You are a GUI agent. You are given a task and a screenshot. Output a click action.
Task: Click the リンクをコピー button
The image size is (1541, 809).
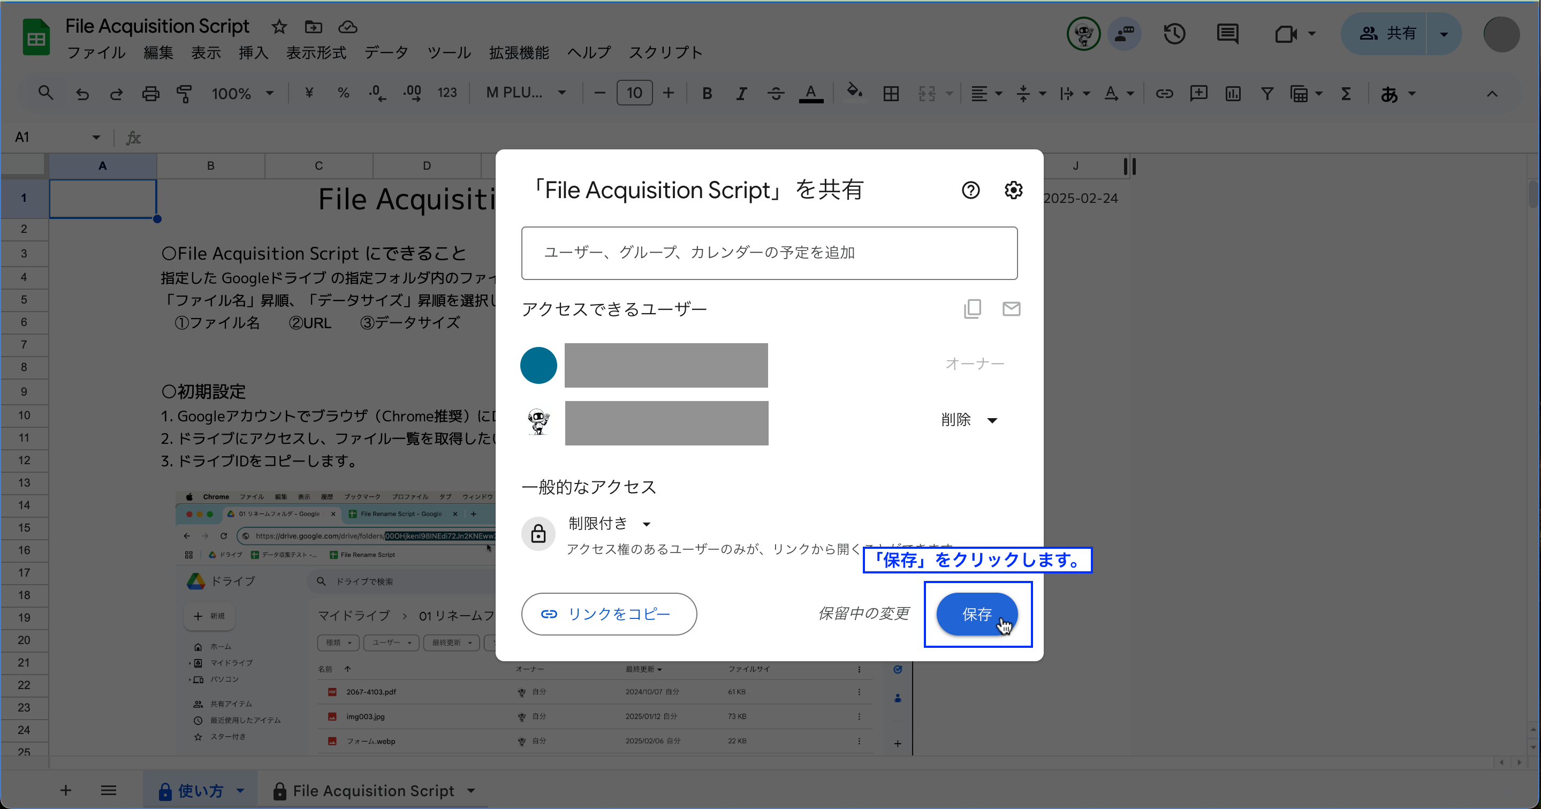609,614
